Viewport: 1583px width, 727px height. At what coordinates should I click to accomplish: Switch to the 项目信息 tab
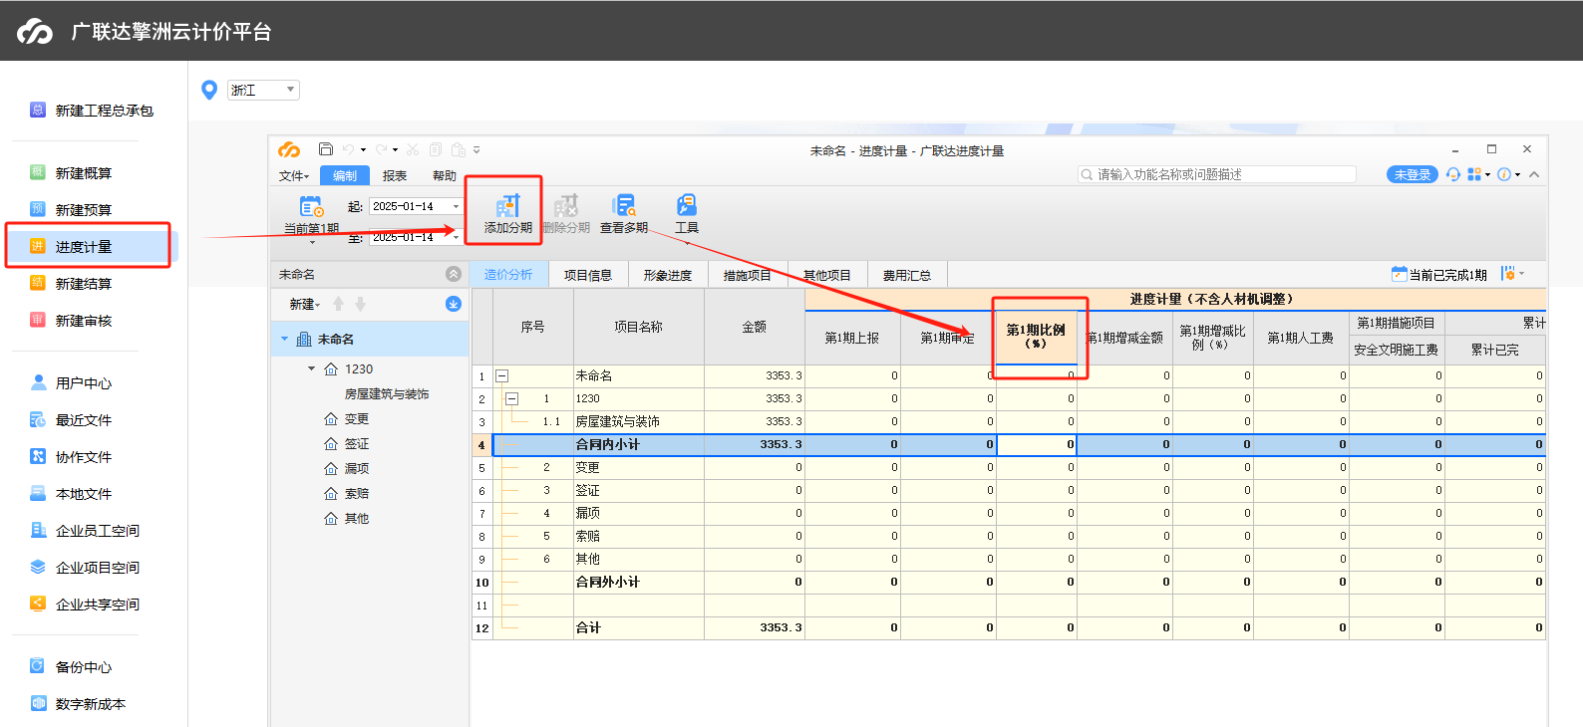coord(588,275)
